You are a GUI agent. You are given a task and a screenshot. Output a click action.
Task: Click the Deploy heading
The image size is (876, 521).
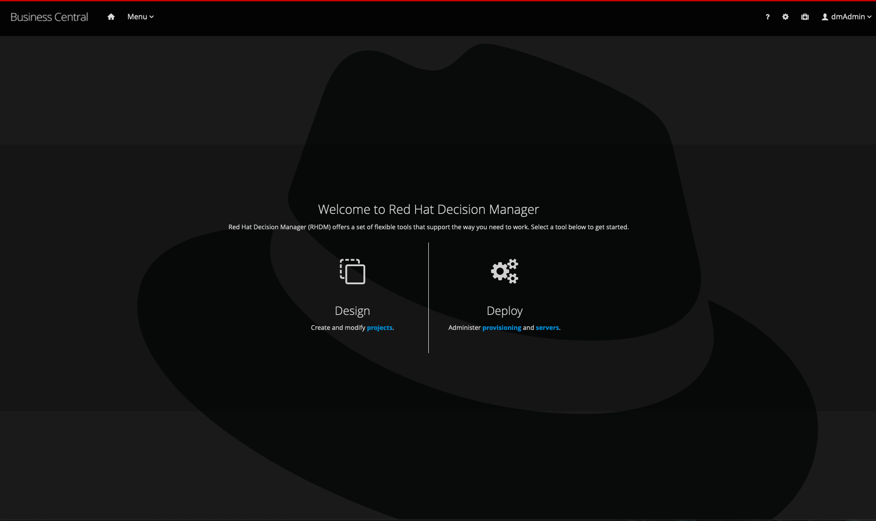[x=504, y=311]
